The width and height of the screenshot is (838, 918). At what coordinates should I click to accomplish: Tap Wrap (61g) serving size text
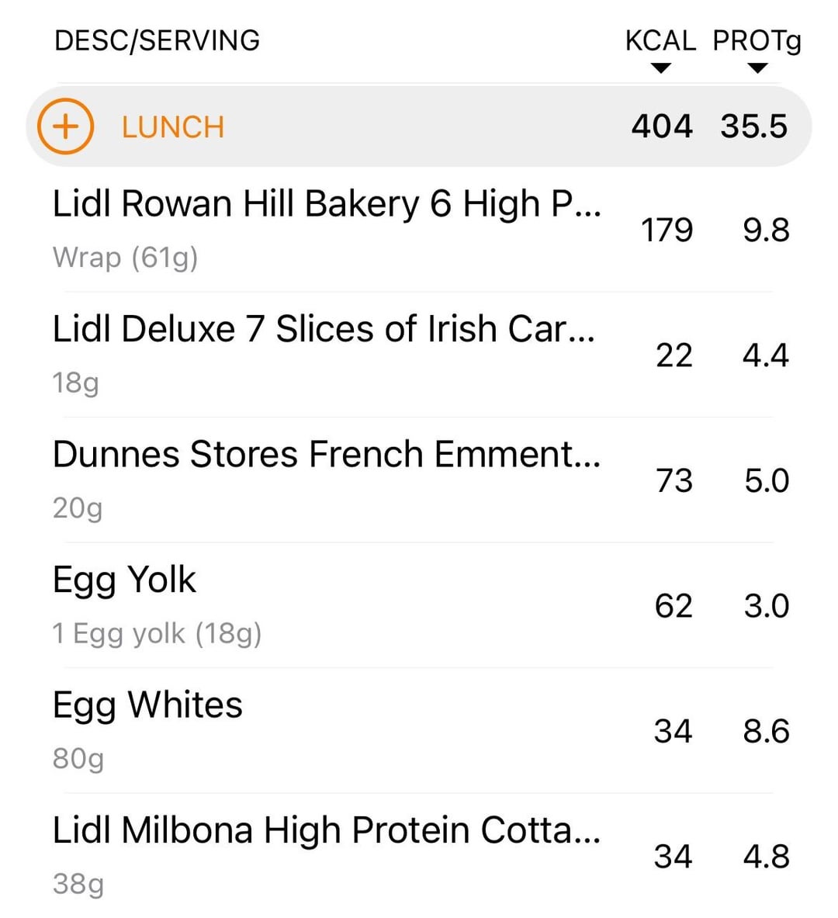tap(125, 257)
